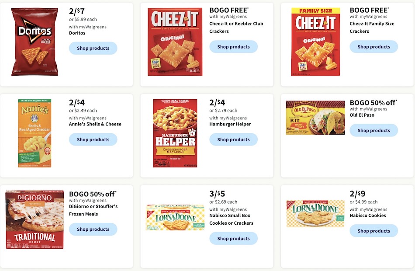Open the Doritos product name link
Screen dimensions: 415x271
(x=76, y=33)
